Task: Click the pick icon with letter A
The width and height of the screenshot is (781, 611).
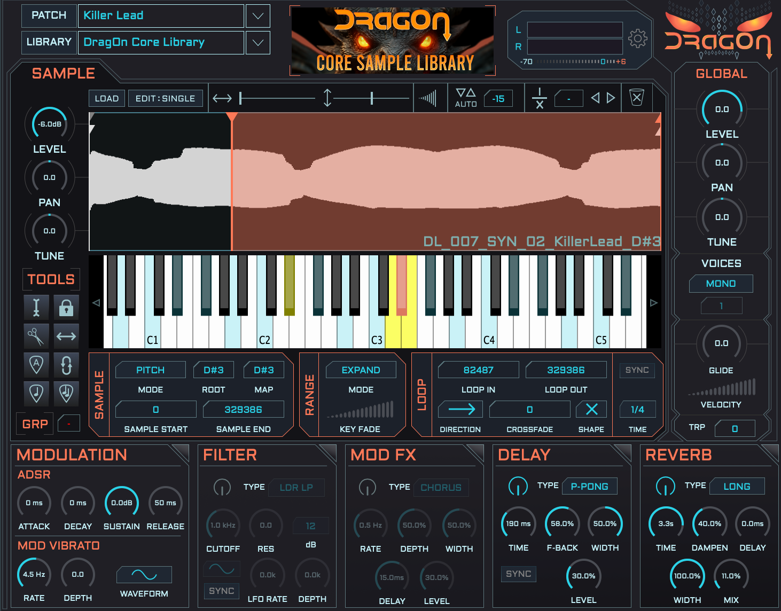Action: coord(36,365)
